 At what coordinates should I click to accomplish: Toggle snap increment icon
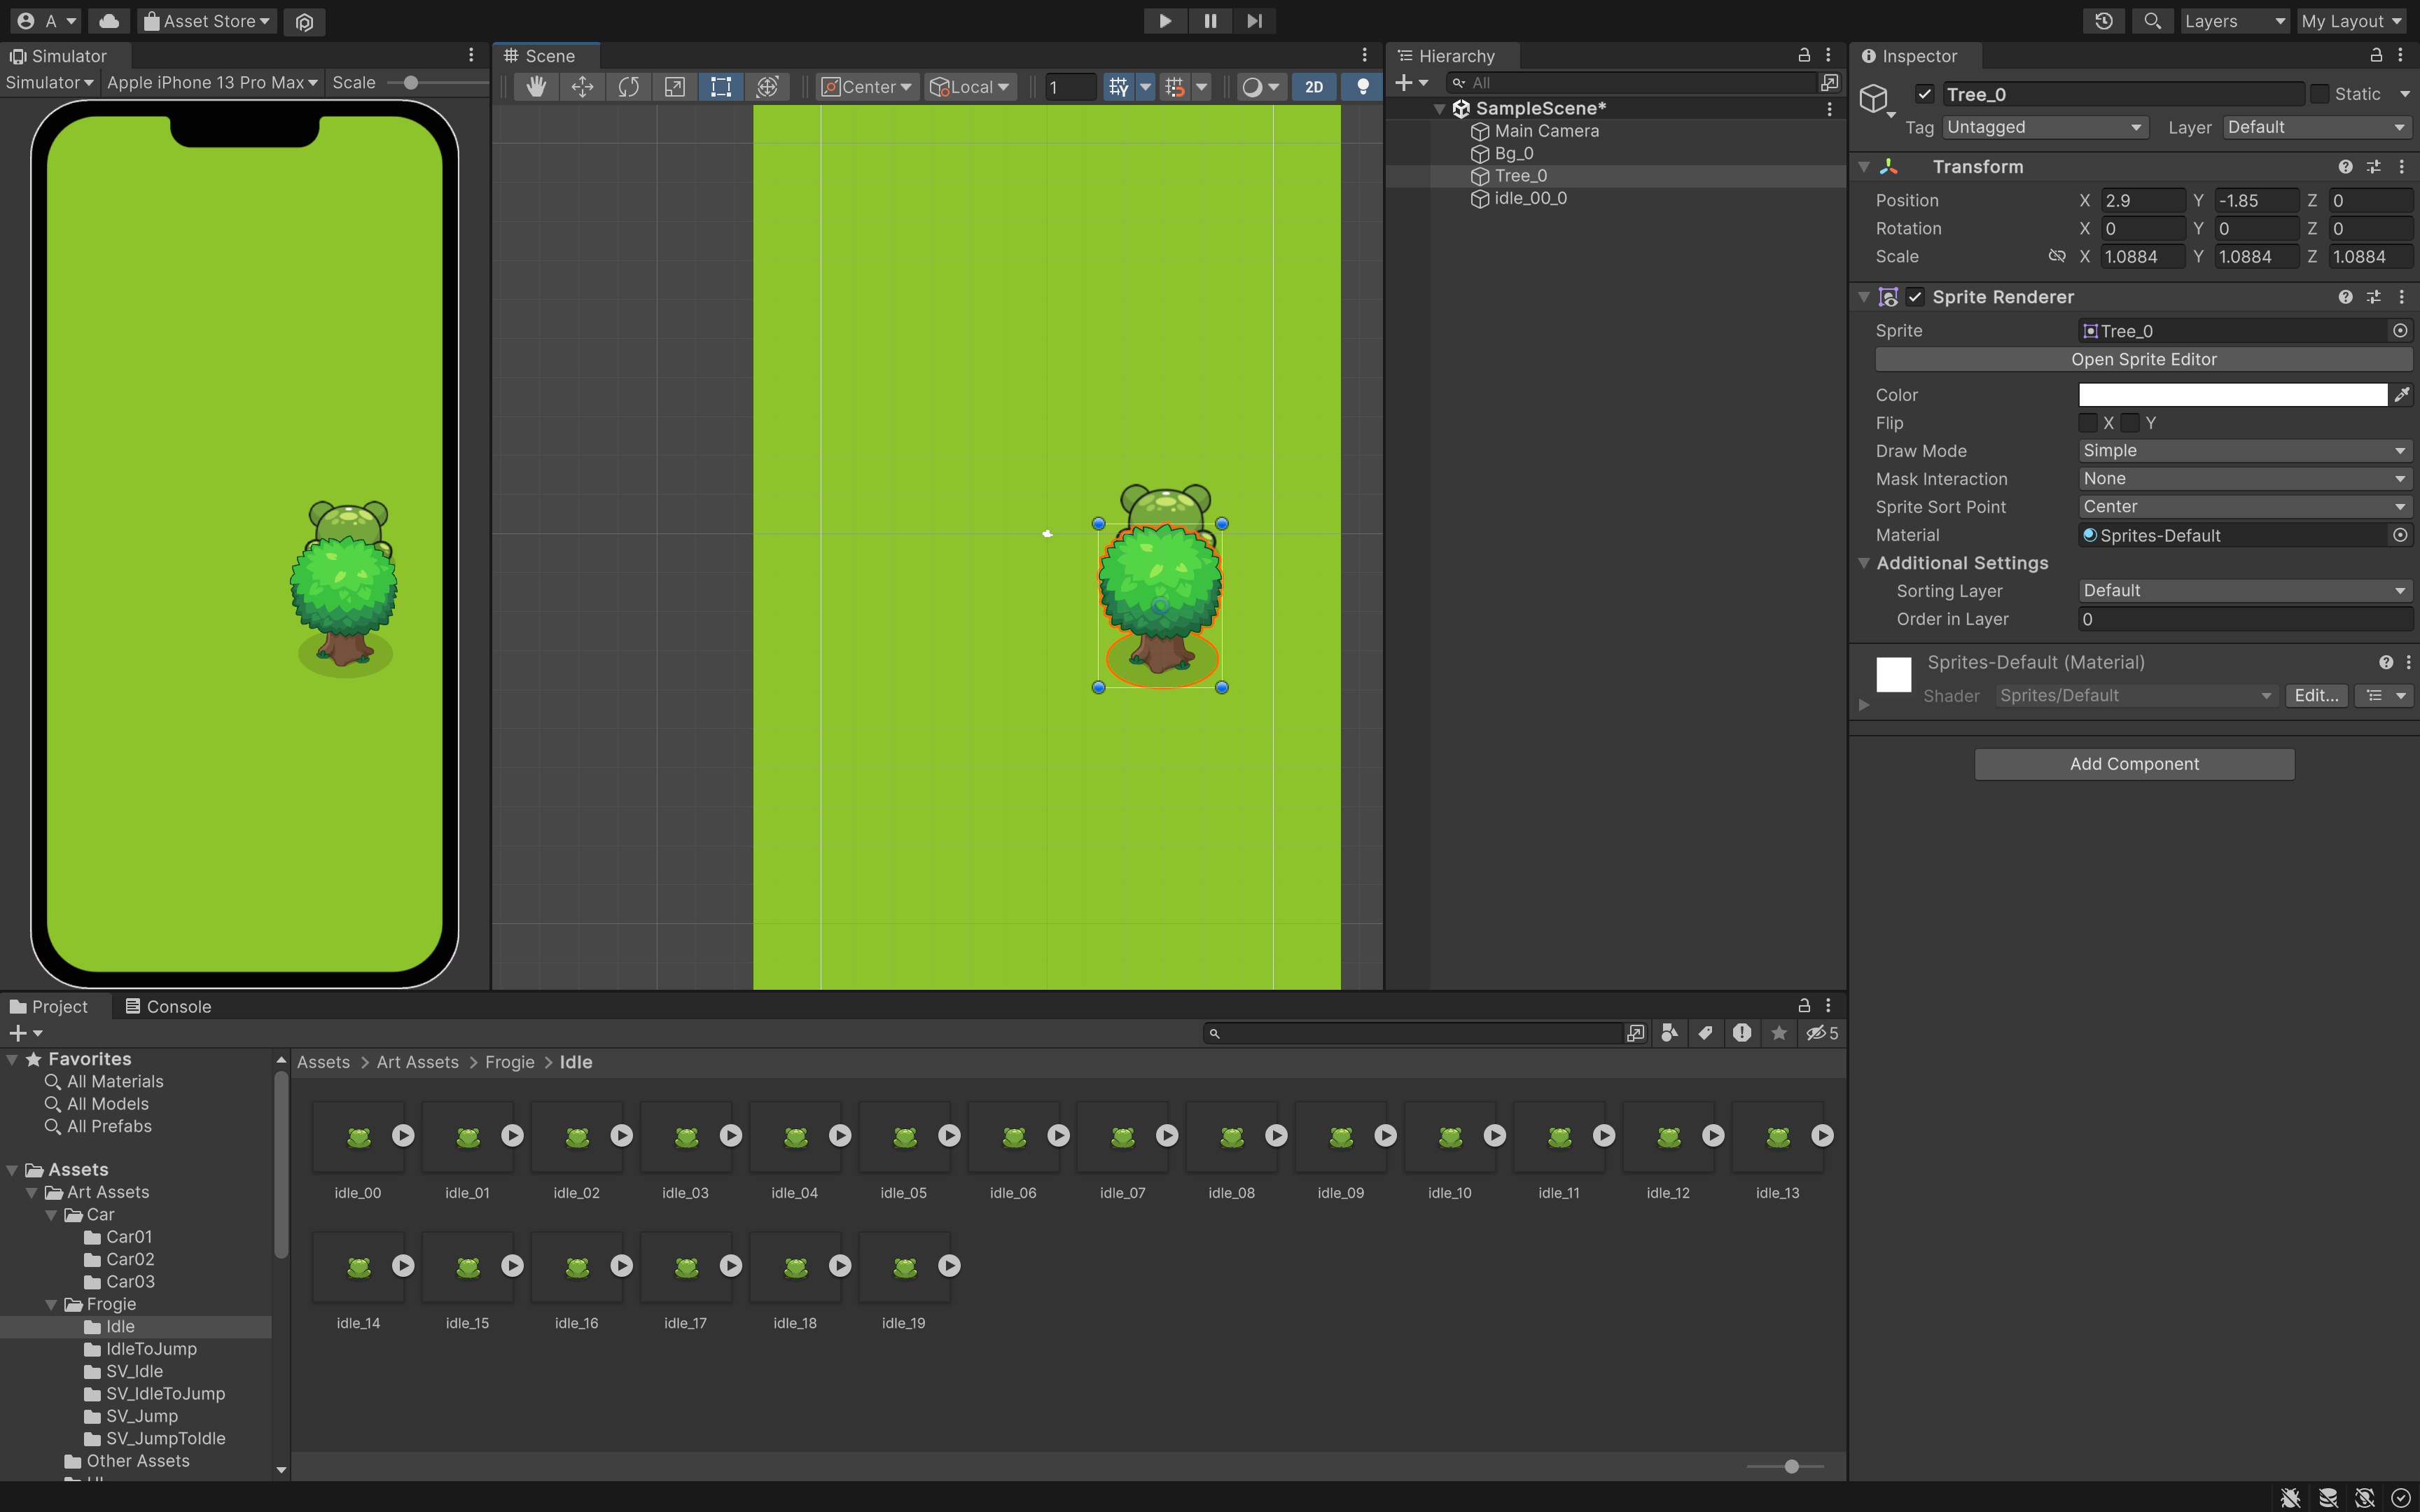(x=1175, y=87)
